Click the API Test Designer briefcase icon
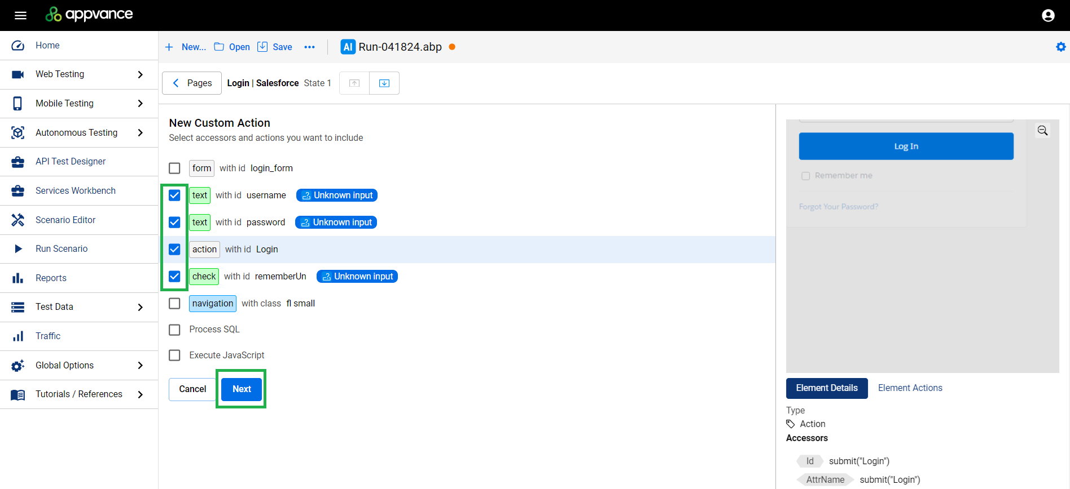1070x489 pixels. click(18, 162)
